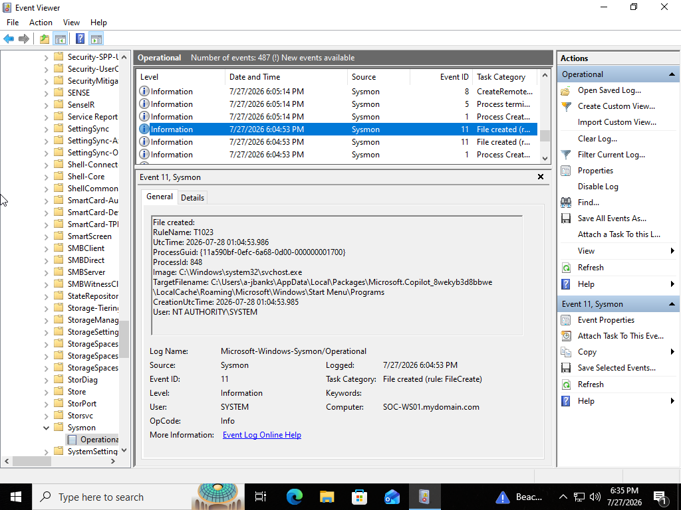Sort by the Task Category column header

505,77
